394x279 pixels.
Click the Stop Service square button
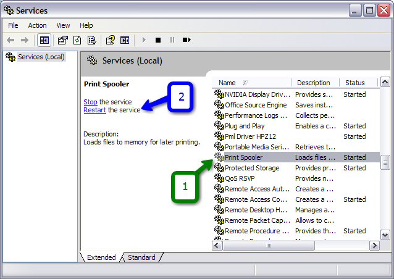(x=158, y=40)
